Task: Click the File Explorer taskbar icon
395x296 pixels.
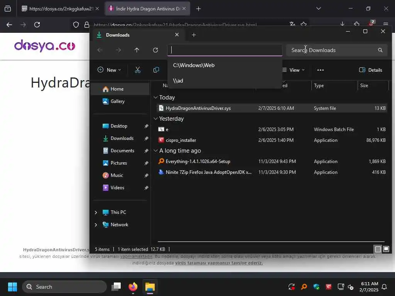Action: pos(150,287)
